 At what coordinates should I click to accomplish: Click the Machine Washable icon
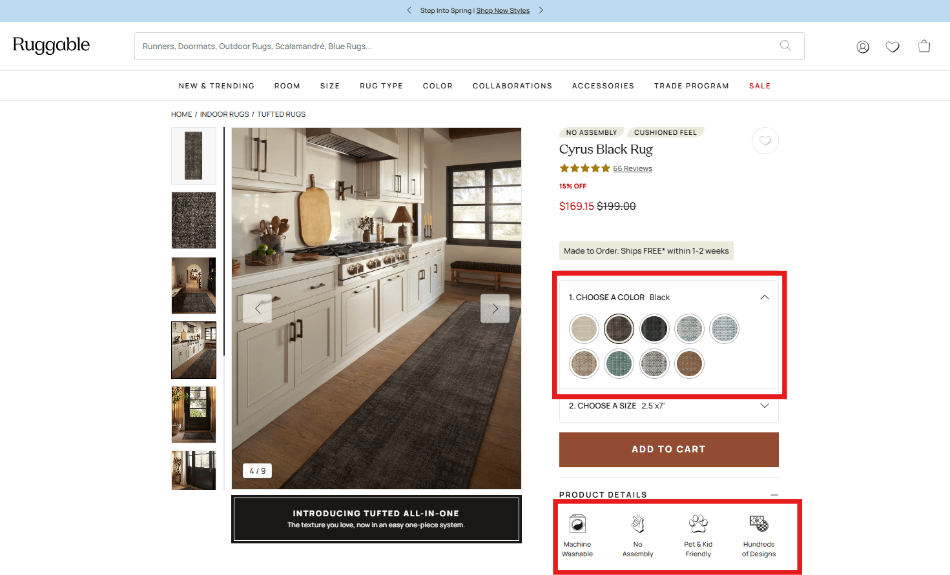pyautogui.click(x=577, y=523)
